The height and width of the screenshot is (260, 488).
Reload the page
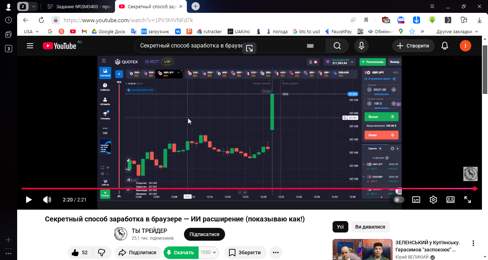pyautogui.click(x=41, y=20)
